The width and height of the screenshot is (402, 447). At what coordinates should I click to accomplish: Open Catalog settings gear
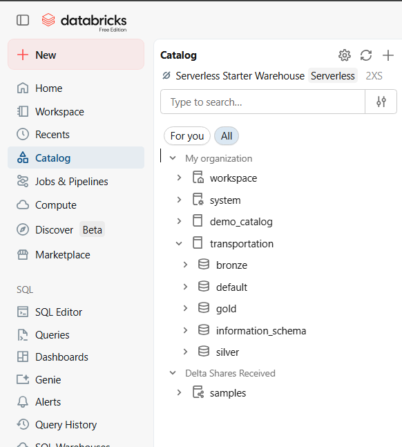345,55
